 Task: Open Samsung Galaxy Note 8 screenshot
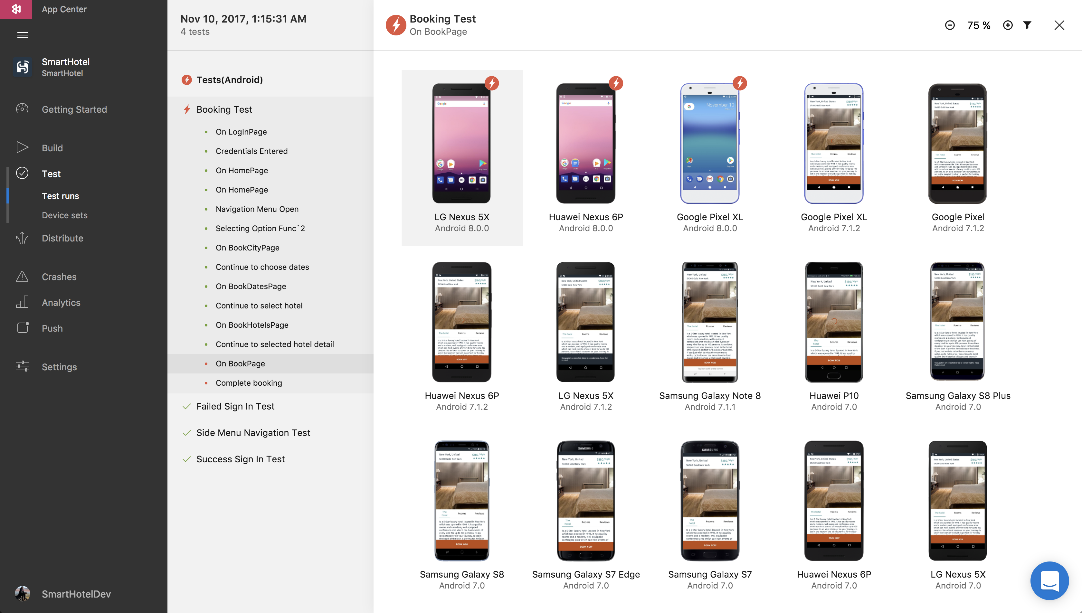click(x=710, y=322)
